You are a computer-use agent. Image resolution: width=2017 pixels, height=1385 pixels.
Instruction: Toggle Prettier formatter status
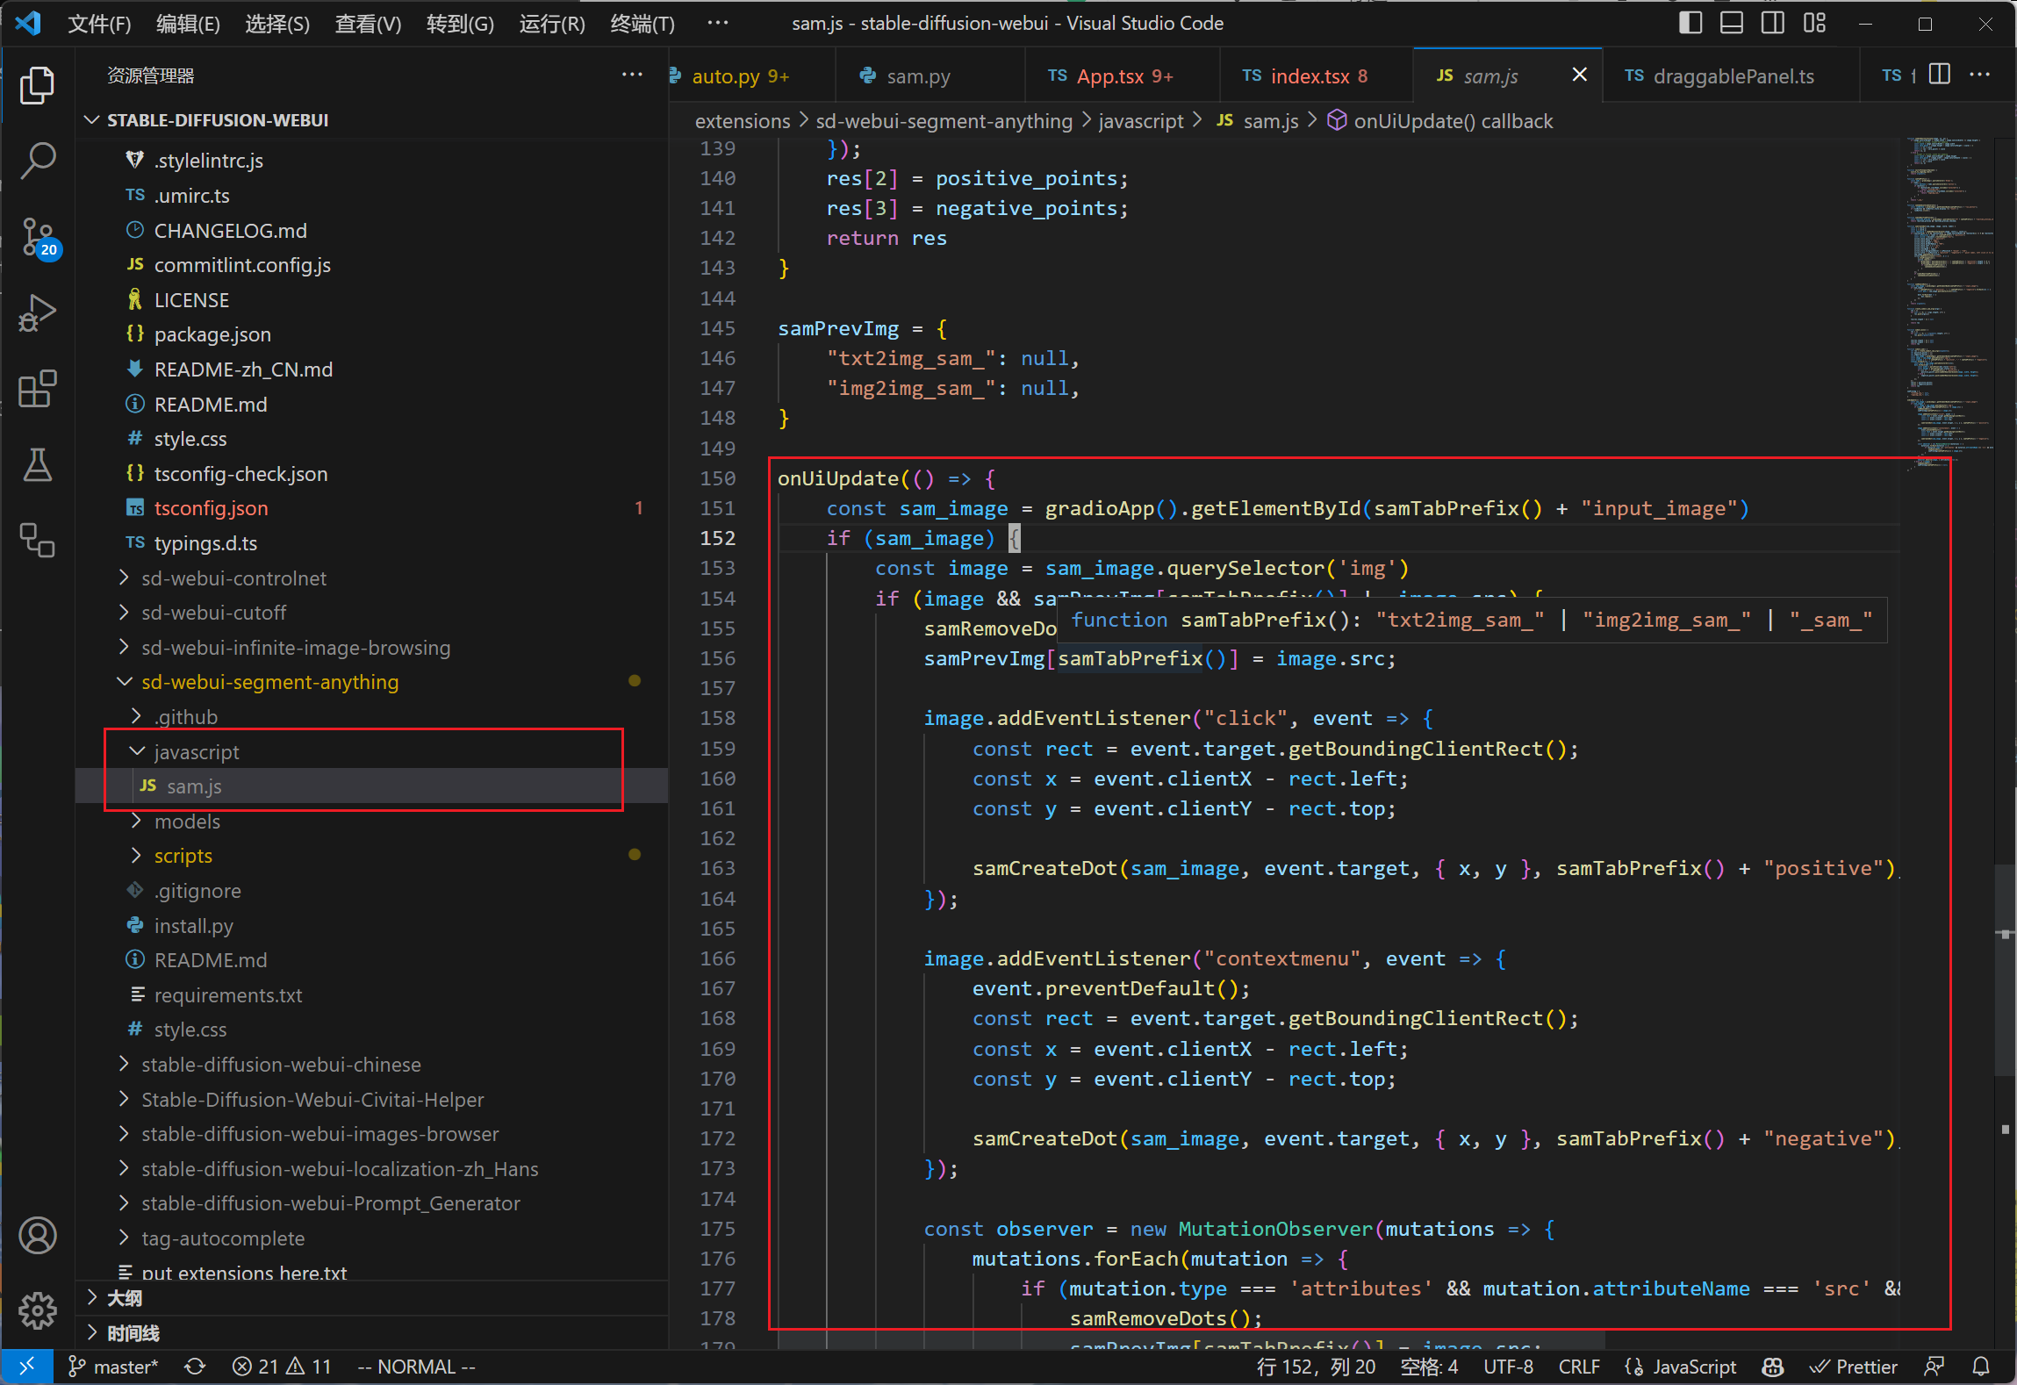click(x=1854, y=1367)
